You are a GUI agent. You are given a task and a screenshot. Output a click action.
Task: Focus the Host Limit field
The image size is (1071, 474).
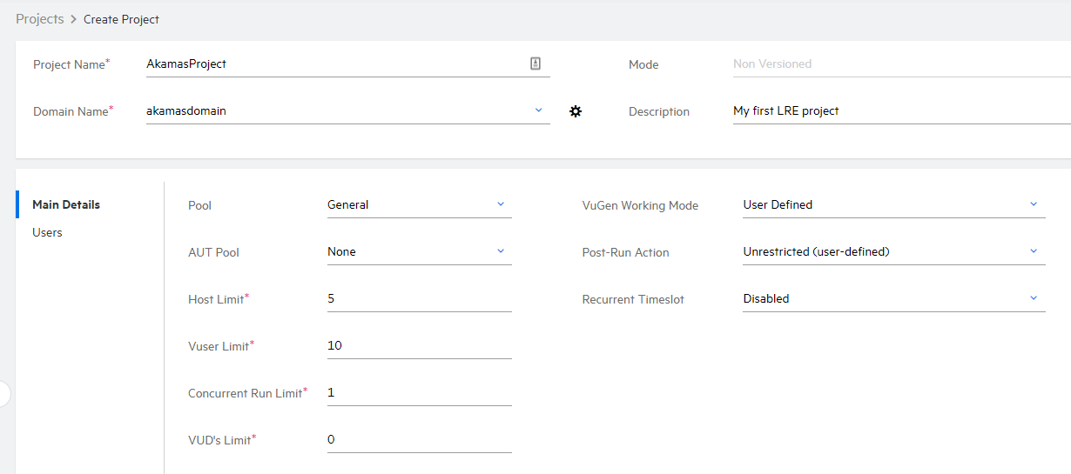pos(418,298)
